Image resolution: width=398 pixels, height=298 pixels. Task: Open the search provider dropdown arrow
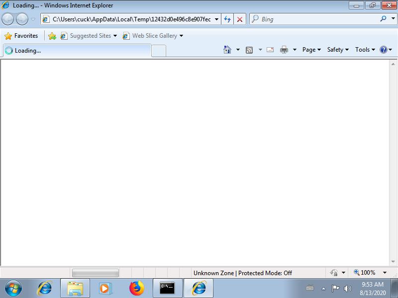(x=393, y=19)
